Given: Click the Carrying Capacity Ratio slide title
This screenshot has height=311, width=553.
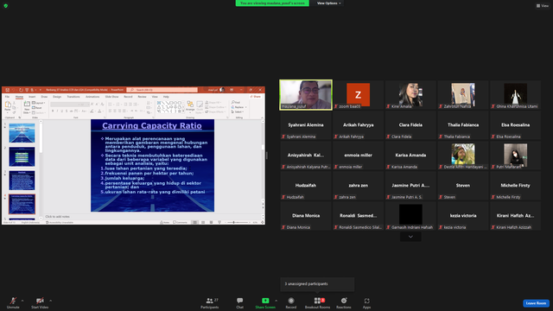Looking at the screenshot, I should tap(152, 125).
